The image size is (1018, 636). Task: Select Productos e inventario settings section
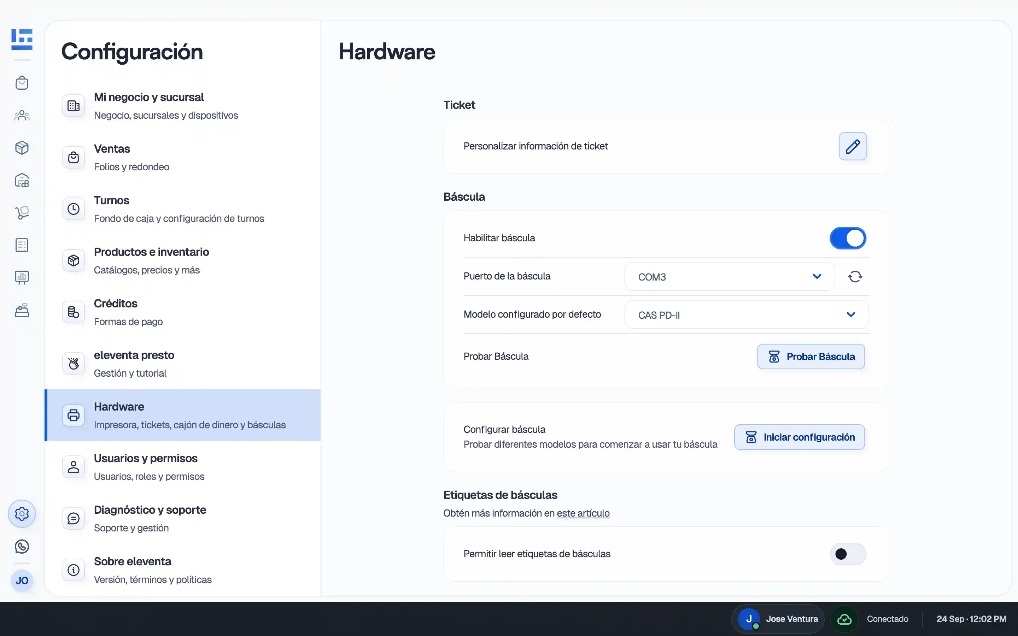pos(182,261)
